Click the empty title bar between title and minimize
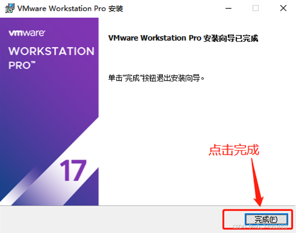The height and width of the screenshot is (233, 296). (173, 8)
